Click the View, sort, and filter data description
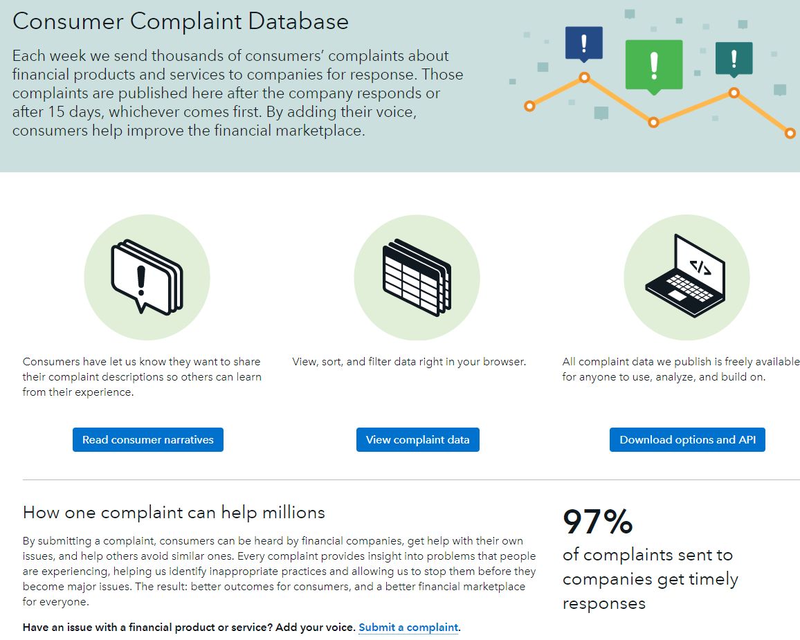 click(409, 361)
